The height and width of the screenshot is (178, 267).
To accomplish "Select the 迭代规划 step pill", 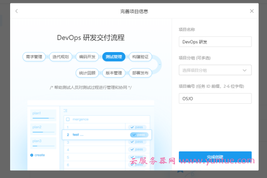I will [x=61, y=57].
